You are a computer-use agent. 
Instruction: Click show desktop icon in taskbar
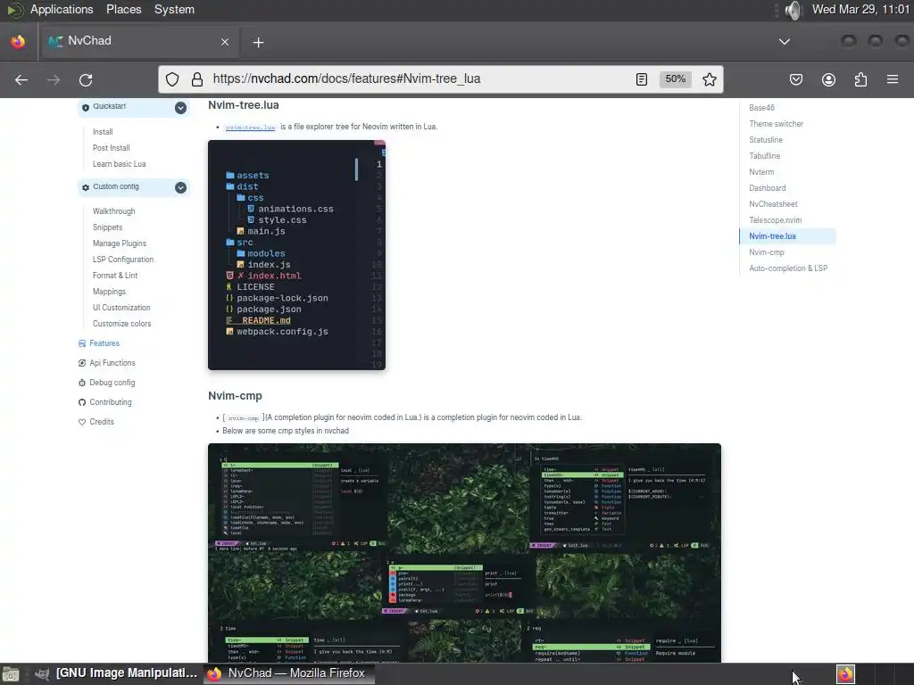click(x=11, y=674)
